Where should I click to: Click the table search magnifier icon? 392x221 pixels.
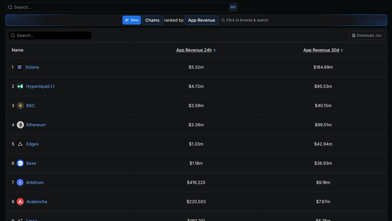coord(13,35)
